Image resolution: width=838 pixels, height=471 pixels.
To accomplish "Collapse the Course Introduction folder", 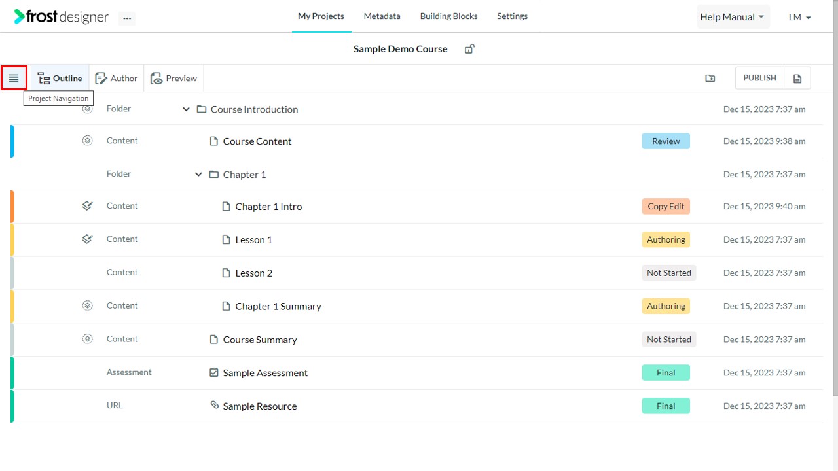I will [x=186, y=109].
